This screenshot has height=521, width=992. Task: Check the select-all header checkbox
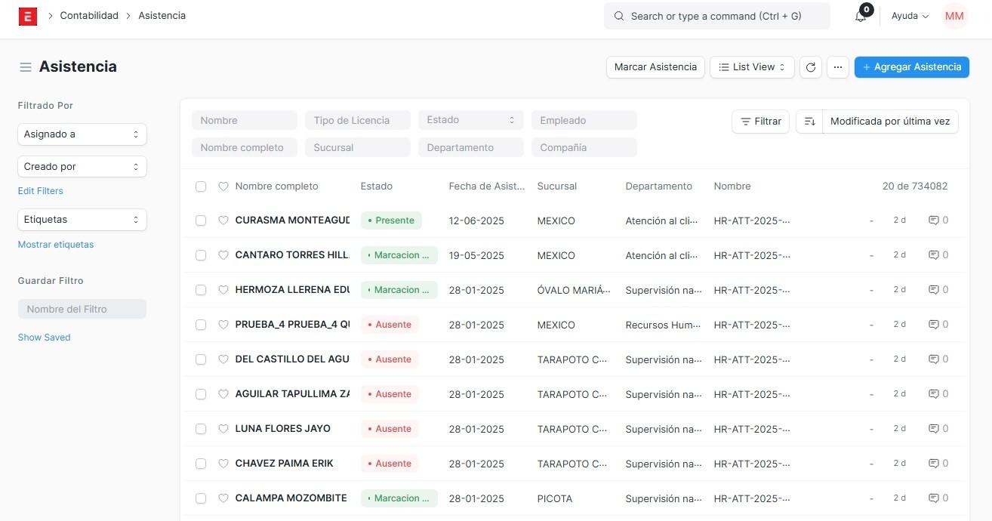point(201,187)
